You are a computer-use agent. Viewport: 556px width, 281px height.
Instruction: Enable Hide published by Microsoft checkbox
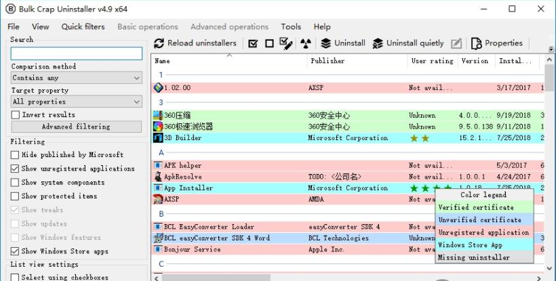click(16, 155)
